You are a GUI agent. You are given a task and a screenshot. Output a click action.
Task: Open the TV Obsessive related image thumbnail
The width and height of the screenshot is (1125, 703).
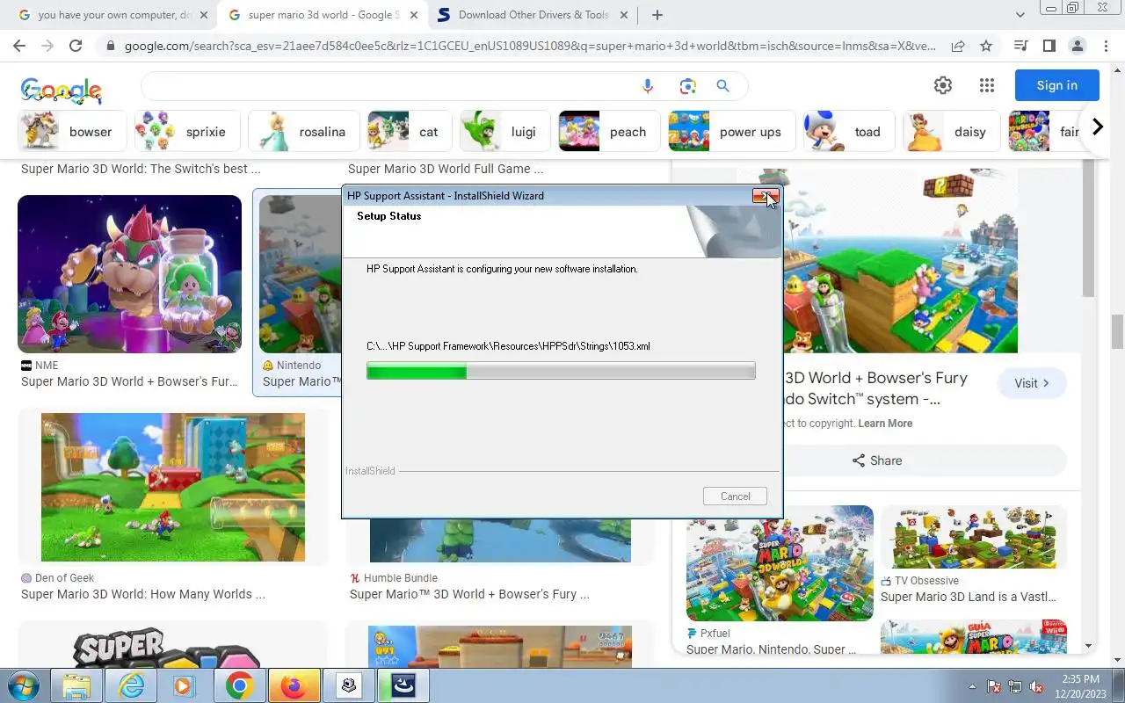coord(974,537)
